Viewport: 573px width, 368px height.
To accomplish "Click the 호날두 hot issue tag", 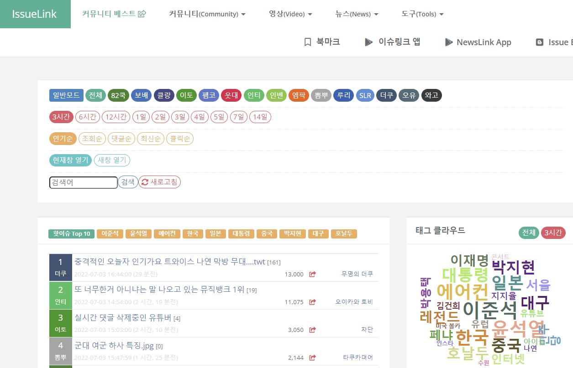I will (x=344, y=233).
